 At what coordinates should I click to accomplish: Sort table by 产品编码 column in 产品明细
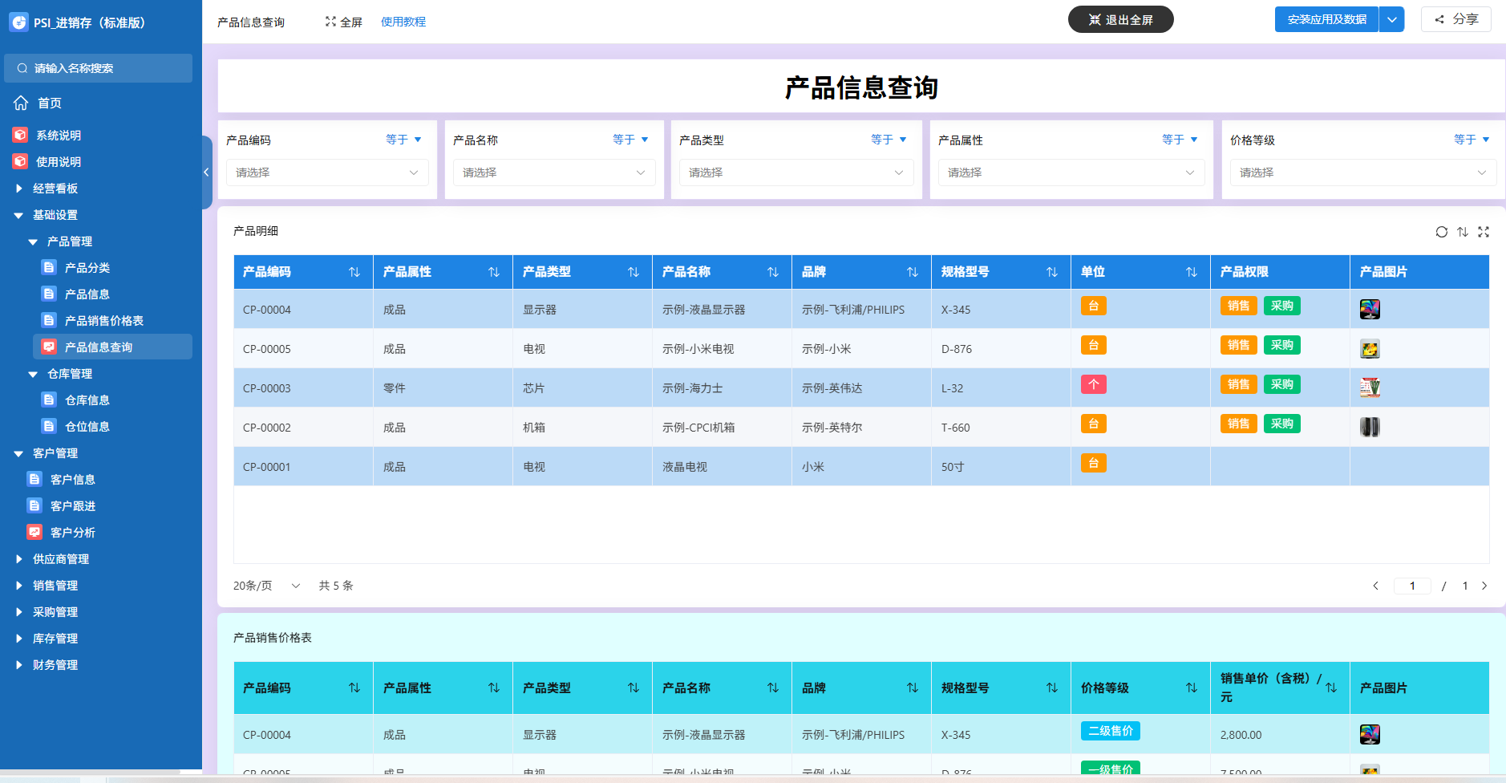coord(354,273)
